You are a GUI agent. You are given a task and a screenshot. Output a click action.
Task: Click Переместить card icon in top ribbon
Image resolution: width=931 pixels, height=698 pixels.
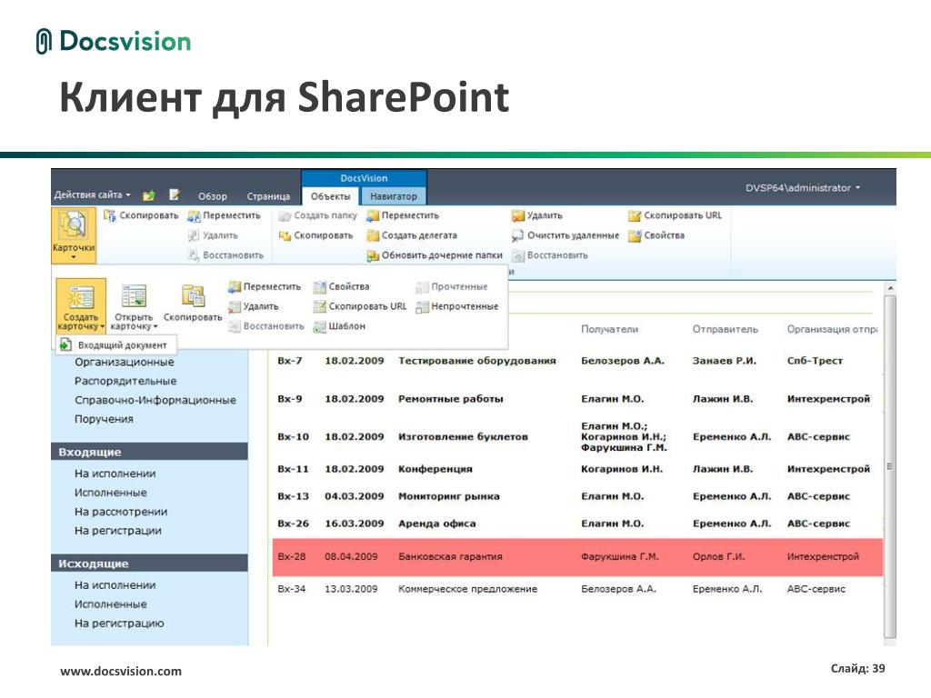tap(194, 215)
